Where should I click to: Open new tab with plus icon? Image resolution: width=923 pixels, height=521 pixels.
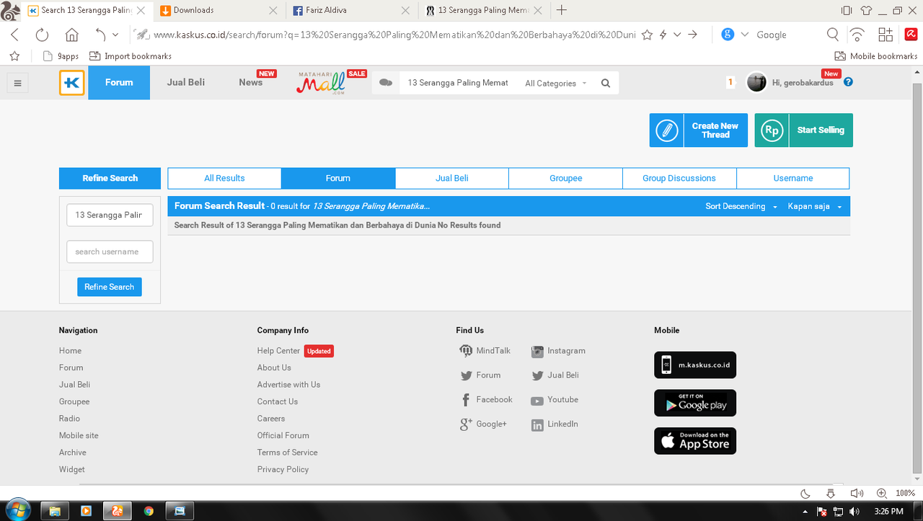coord(562,10)
